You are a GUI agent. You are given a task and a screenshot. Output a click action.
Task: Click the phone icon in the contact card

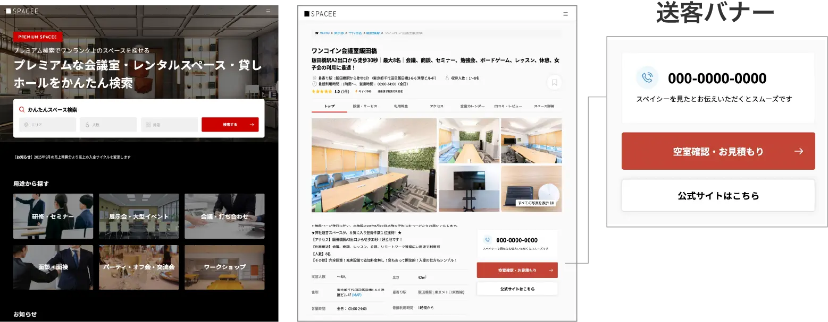pos(648,77)
